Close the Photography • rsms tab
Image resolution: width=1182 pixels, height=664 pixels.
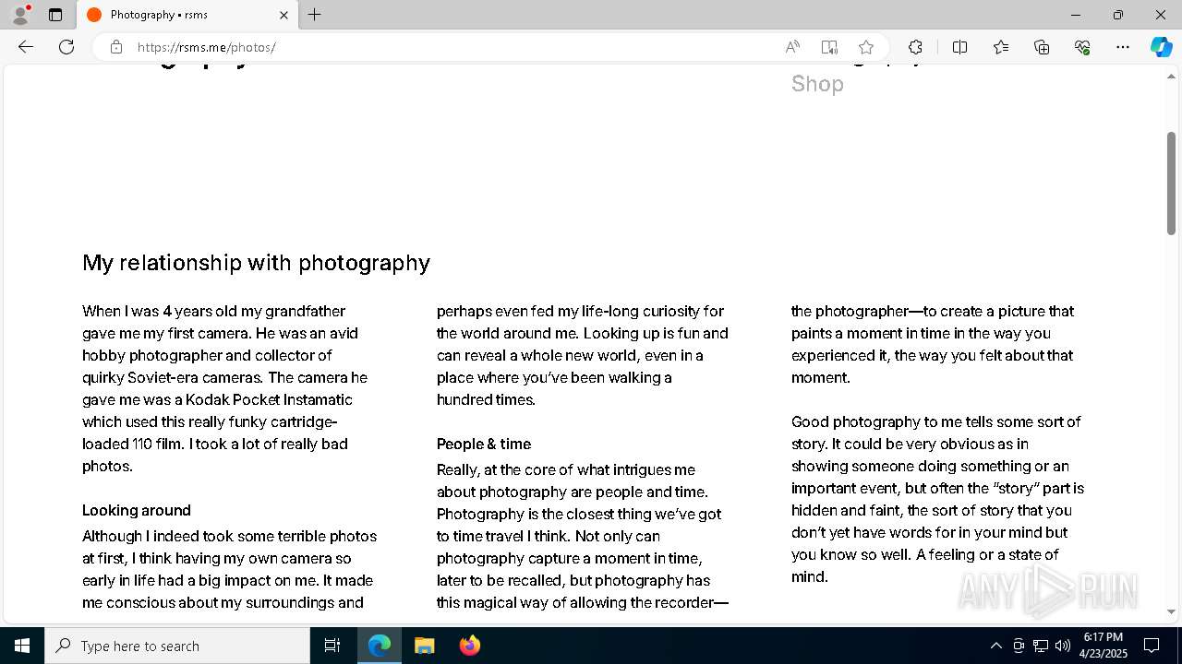tap(283, 15)
